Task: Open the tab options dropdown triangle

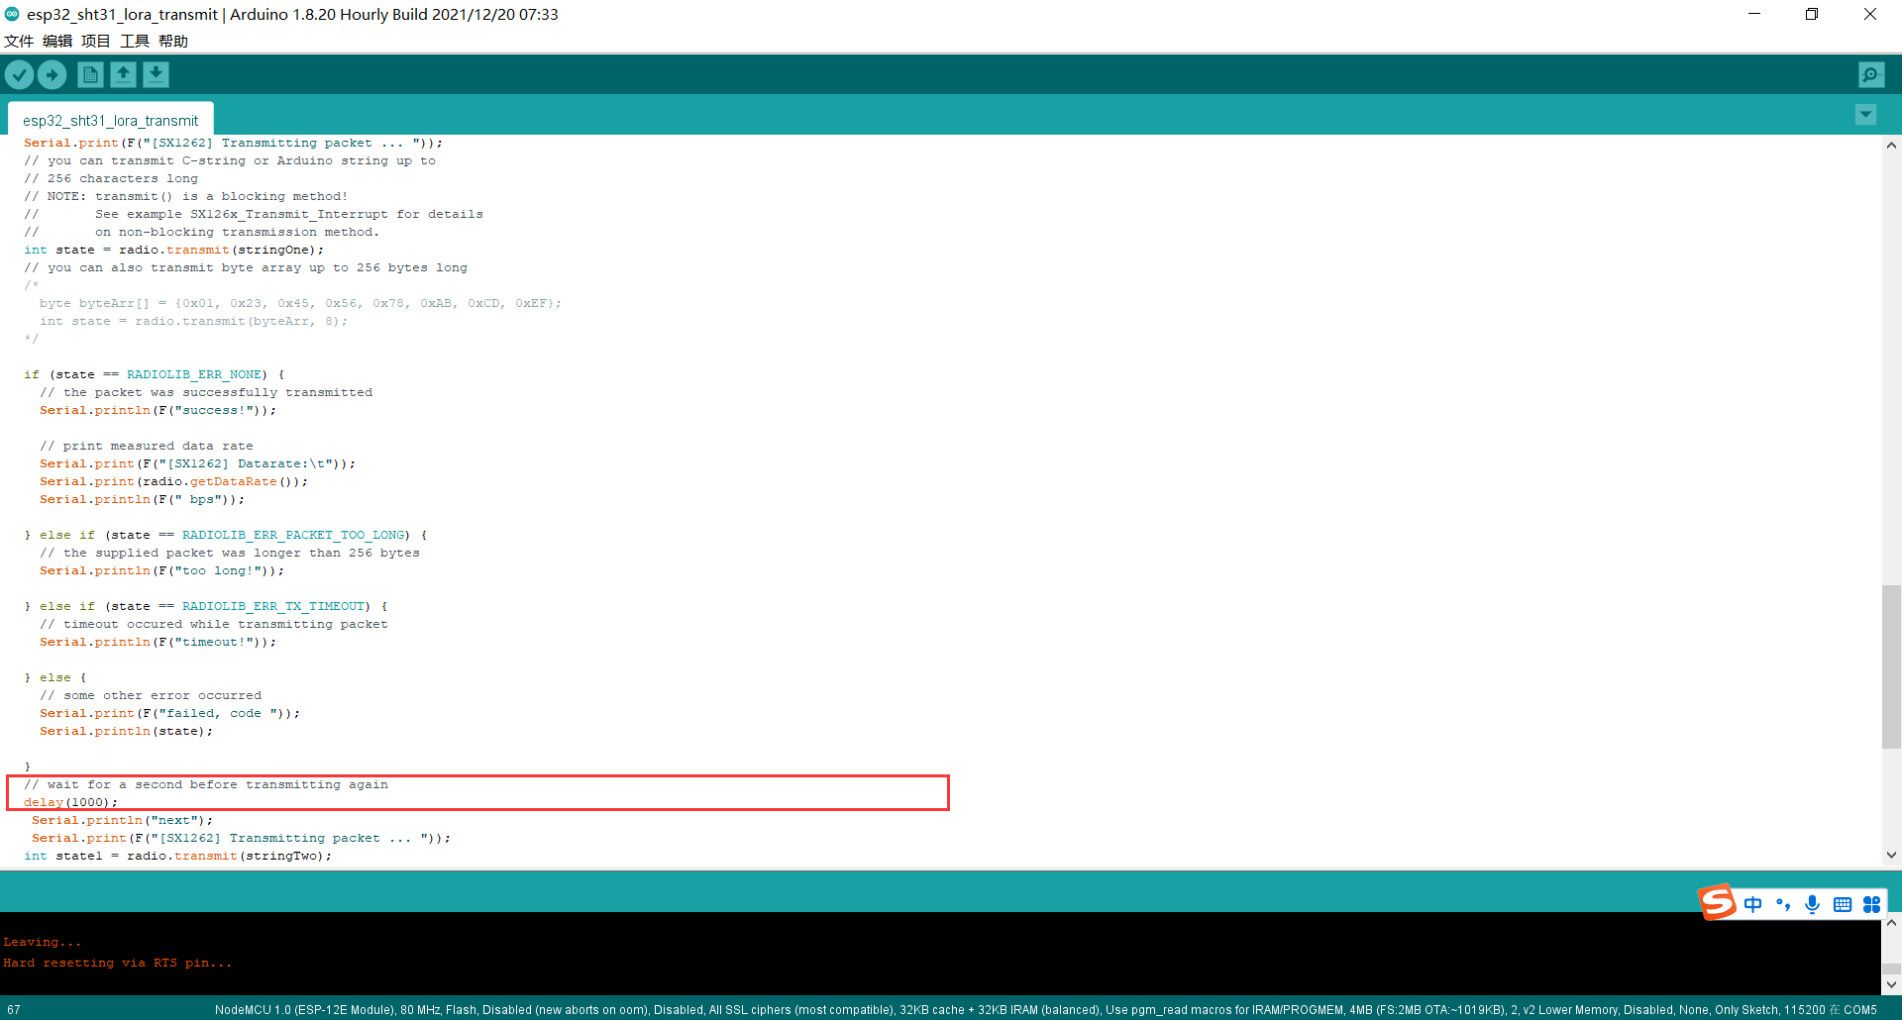Action: pos(1865,115)
